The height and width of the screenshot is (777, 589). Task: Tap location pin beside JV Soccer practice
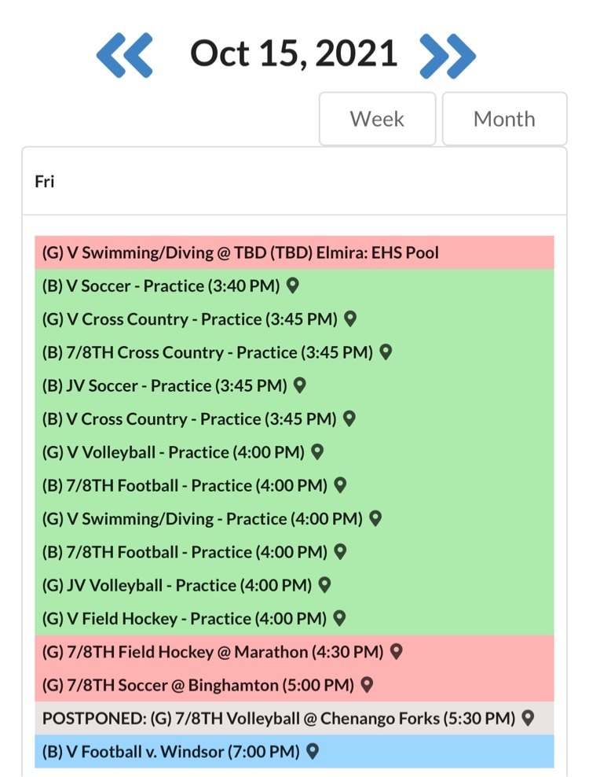[299, 385]
